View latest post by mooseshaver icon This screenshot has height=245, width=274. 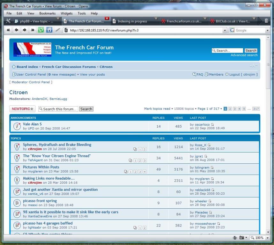[218, 224]
